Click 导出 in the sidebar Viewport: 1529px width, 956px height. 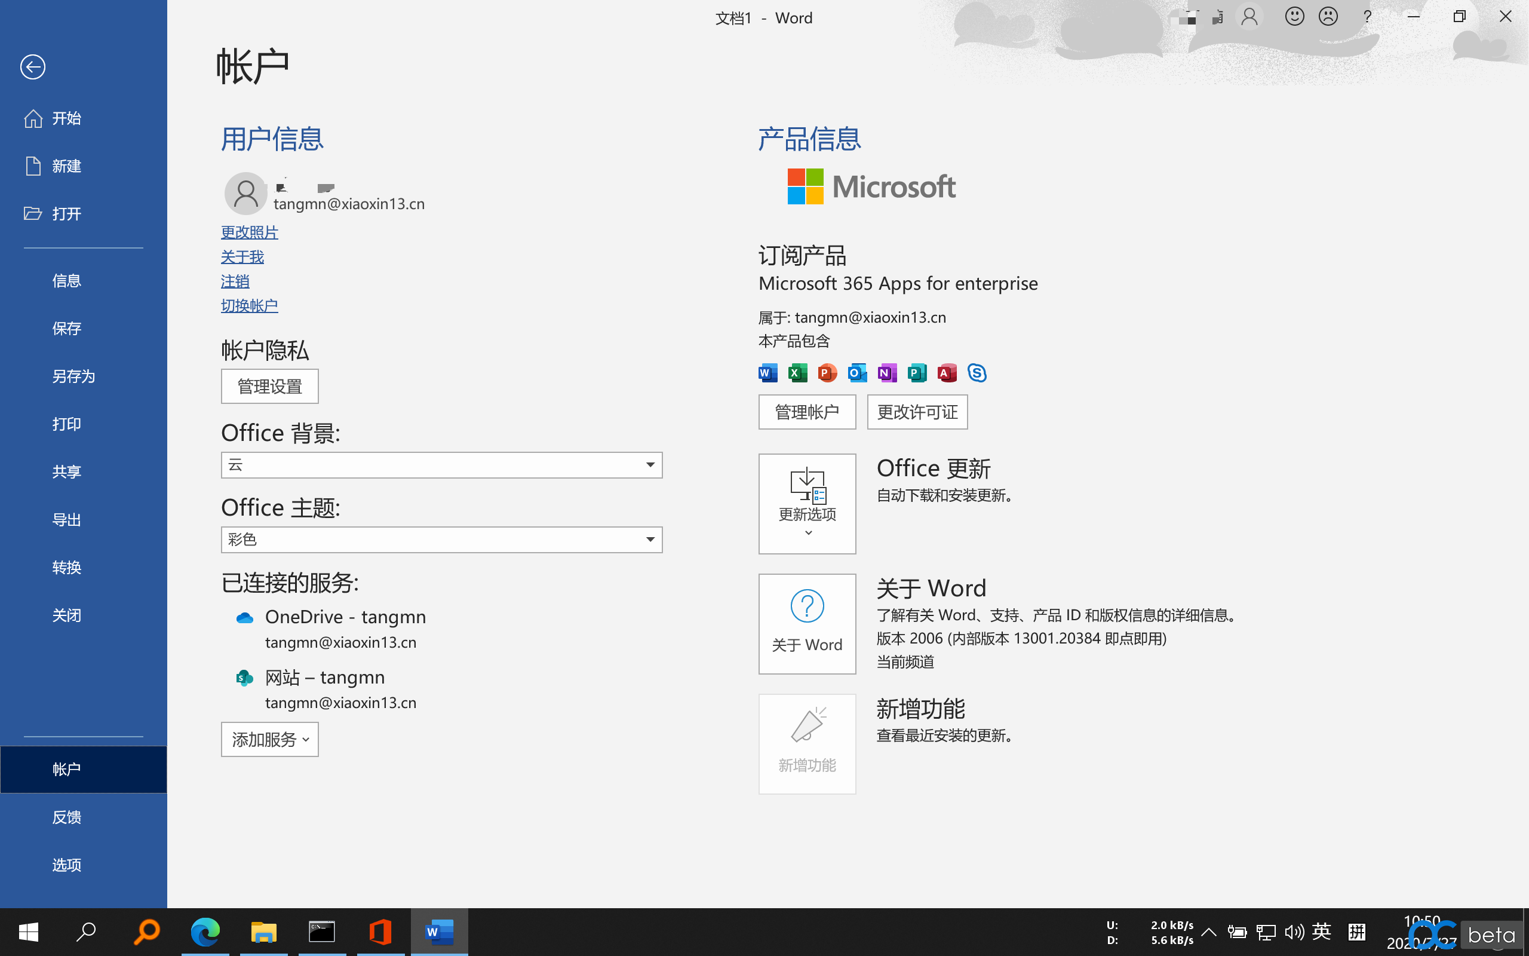[x=84, y=520]
